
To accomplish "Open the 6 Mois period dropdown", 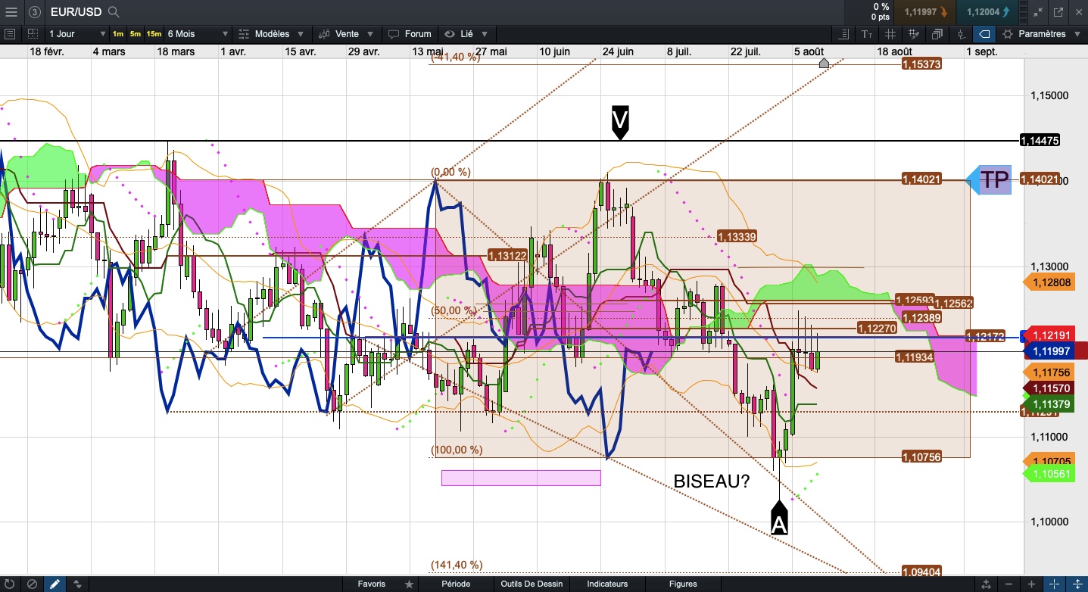I will coord(198,34).
